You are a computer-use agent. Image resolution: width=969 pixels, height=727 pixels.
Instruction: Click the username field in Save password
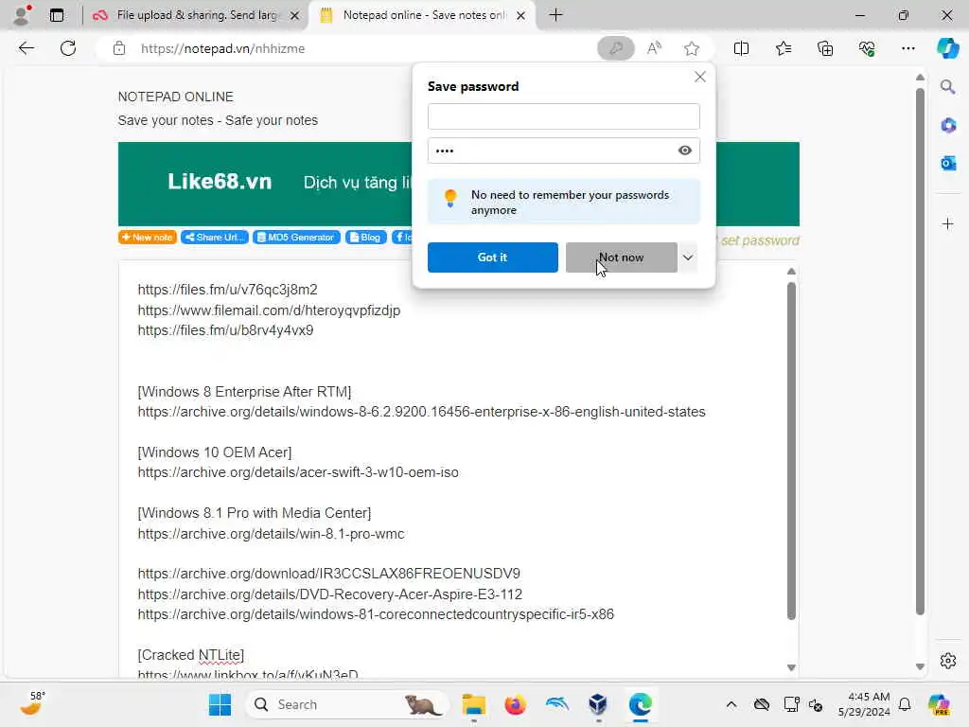point(564,116)
